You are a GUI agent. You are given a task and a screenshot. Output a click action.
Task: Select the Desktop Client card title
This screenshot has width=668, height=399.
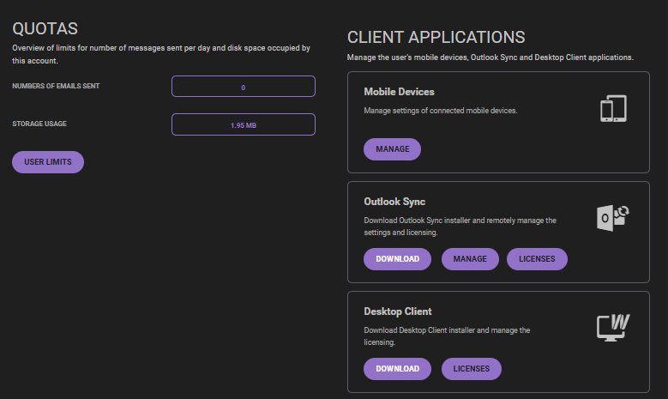tap(398, 311)
